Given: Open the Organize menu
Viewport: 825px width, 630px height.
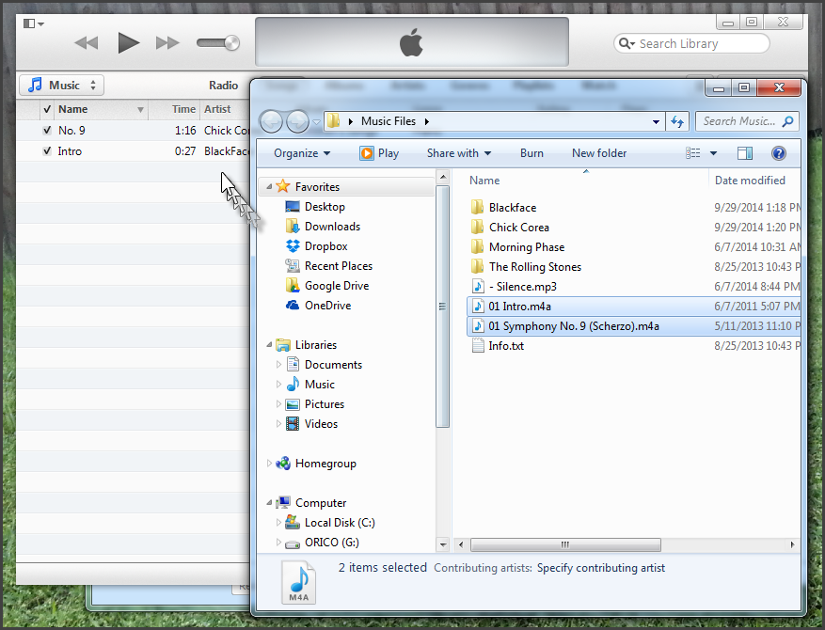Looking at the screenshot, I should (x=302, y=153).
